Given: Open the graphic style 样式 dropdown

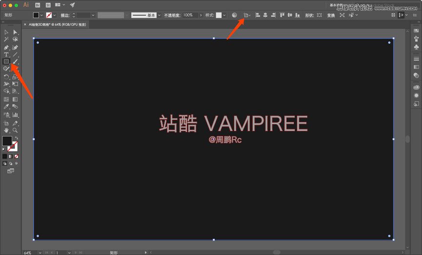Looking at the screenshot, I should point(224,15).
